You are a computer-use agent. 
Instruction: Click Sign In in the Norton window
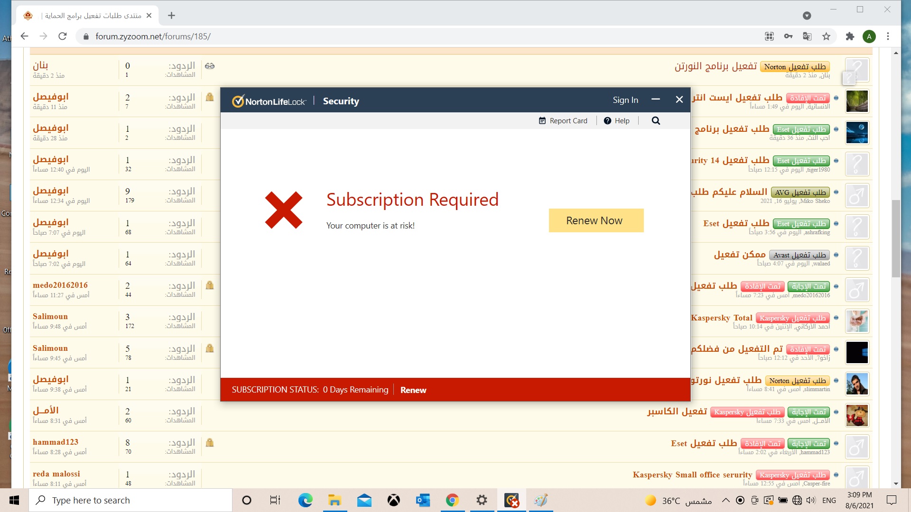pos(625,100)
